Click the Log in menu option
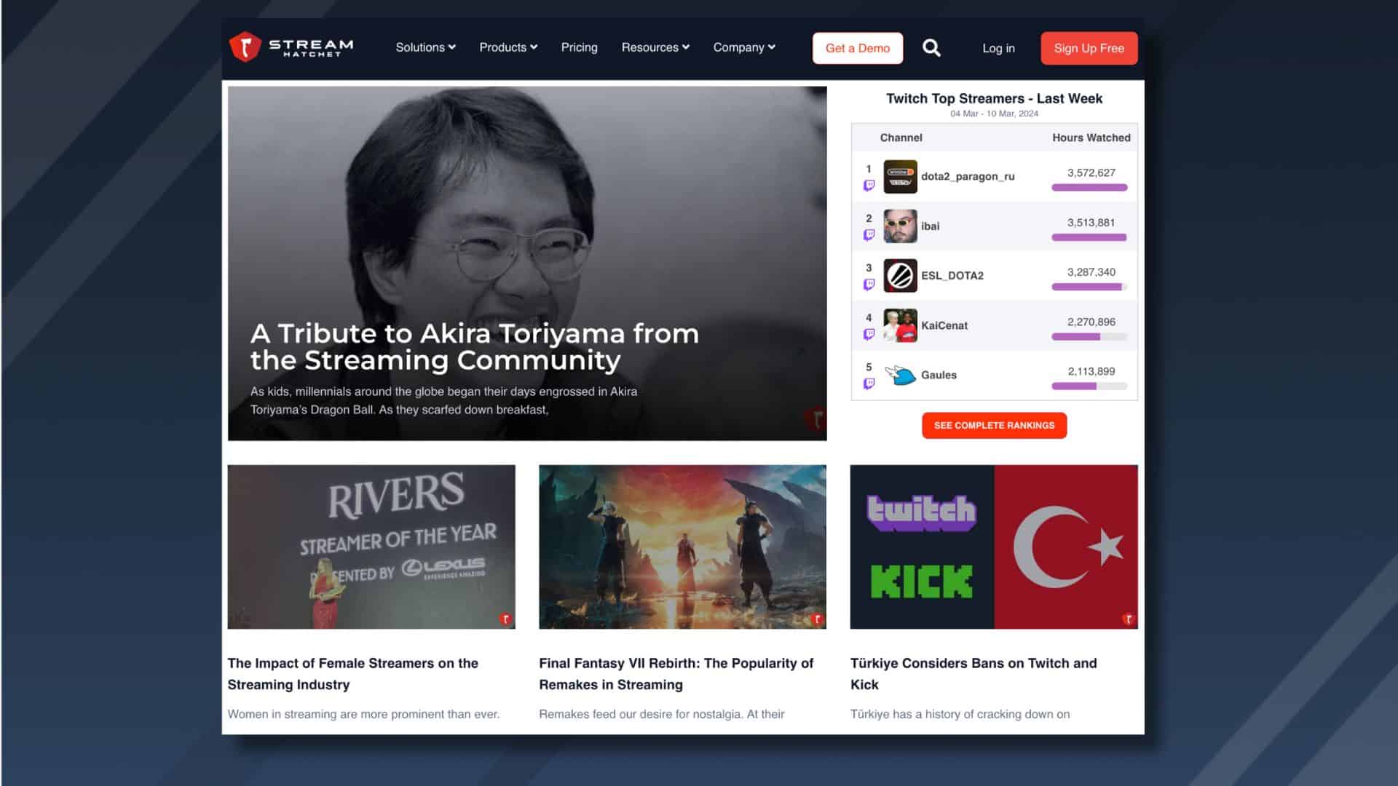Image resolution: width=1398 pixels, height=786 pixels. pyautogui.click(x=998, y=48)
